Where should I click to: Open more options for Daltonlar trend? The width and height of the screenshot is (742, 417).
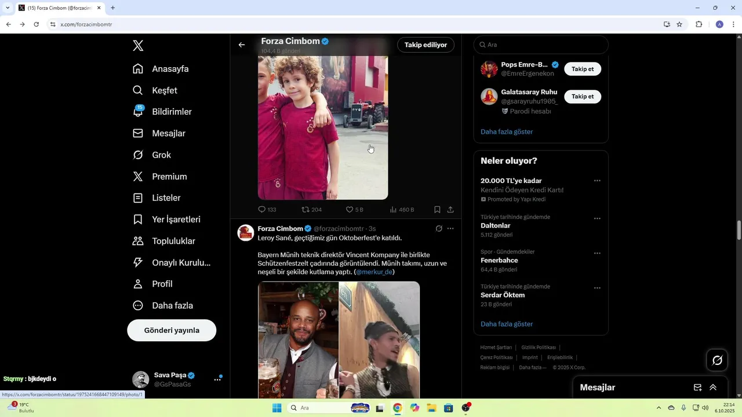pyautogui.click(x=597, y=218)
